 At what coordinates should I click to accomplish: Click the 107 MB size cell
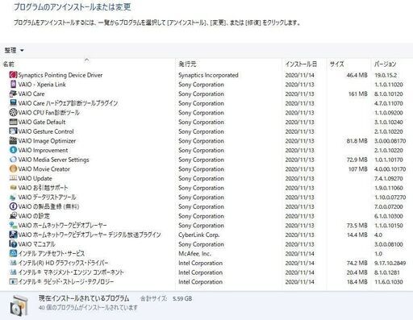click(x=358, y=169)
